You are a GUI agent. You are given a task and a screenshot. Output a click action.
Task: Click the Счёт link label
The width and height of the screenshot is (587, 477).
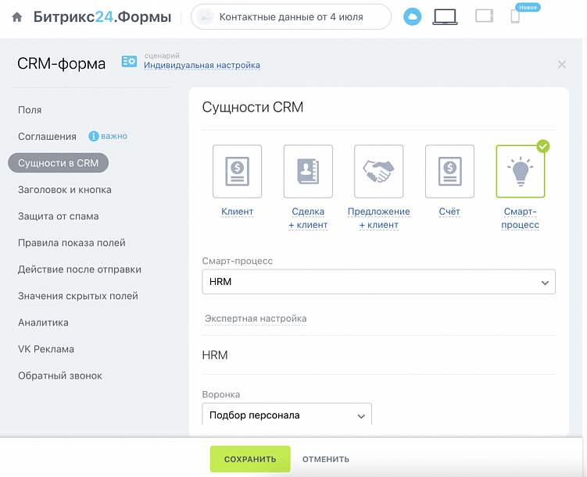pos(449,212)
